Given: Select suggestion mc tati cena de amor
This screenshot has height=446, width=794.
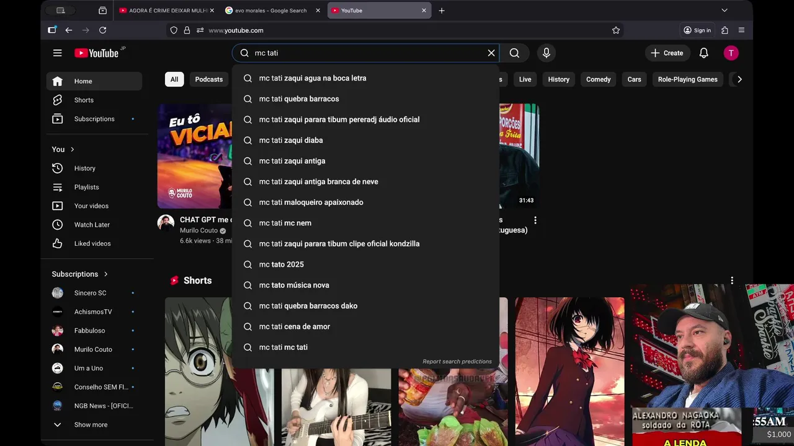Looking at the screenshot, I should pos(365,326).
